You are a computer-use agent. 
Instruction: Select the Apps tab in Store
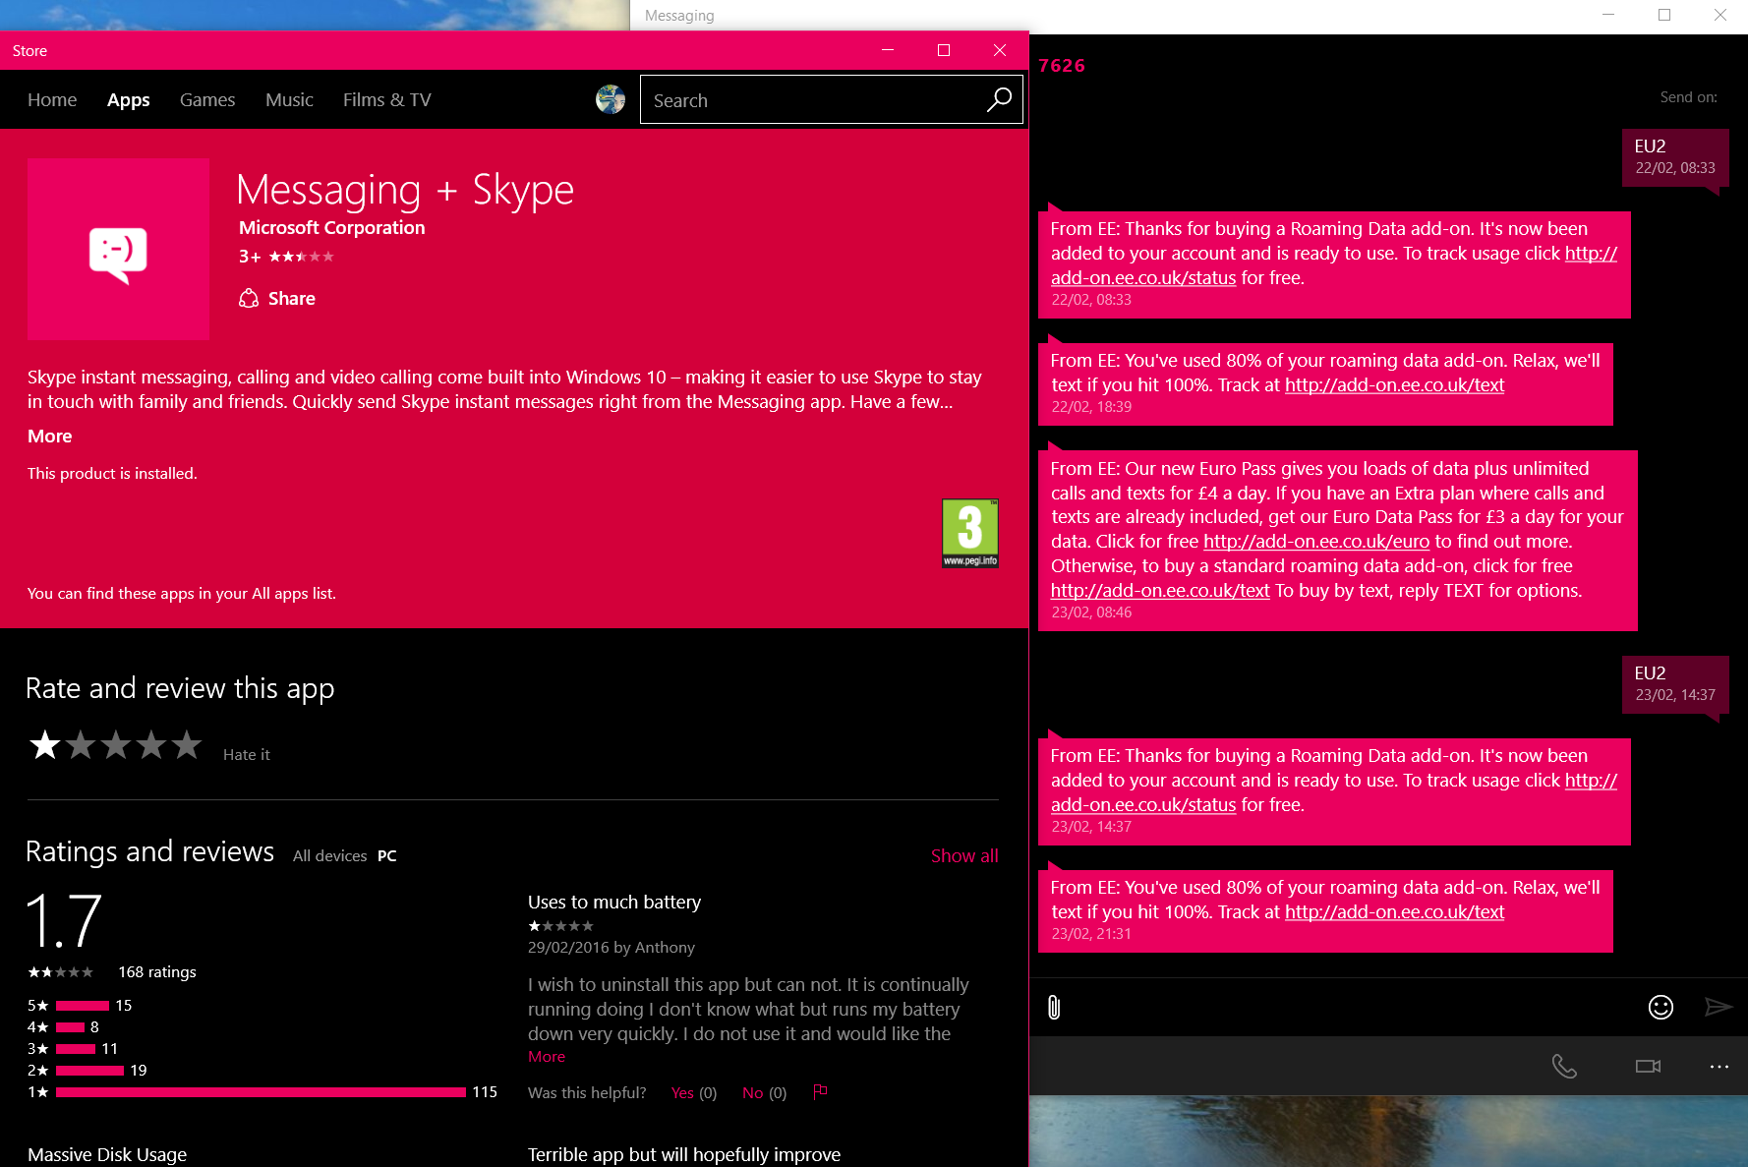point(129,99)
